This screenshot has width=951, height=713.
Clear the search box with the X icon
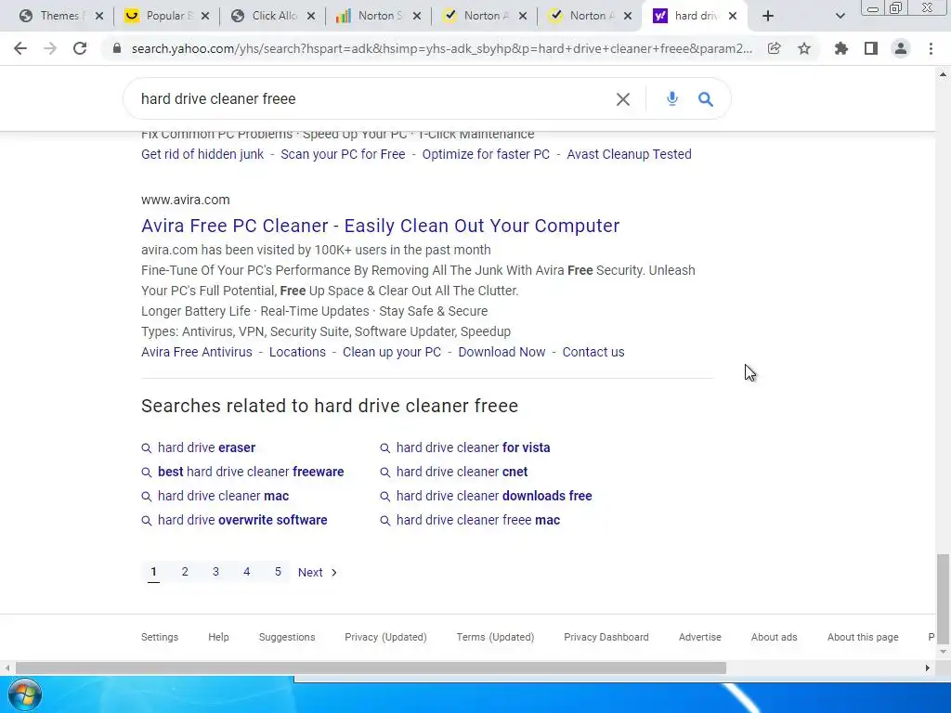[623, 98]
